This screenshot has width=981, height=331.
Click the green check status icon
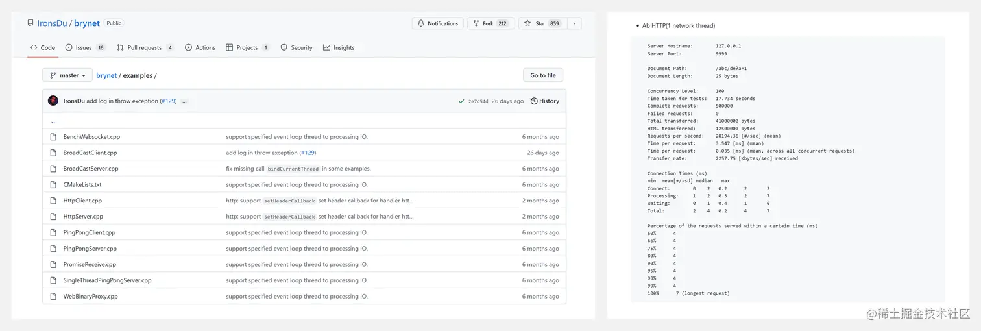[461, 101]
